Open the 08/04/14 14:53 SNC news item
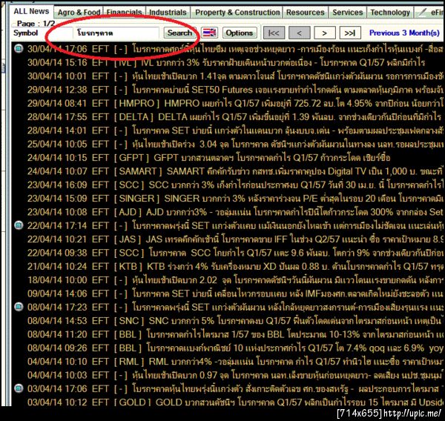This screenshot has height=421, width=445. 234,321
